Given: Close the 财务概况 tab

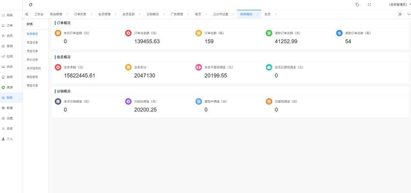Looking at the screenshot, I should (257, 14).
